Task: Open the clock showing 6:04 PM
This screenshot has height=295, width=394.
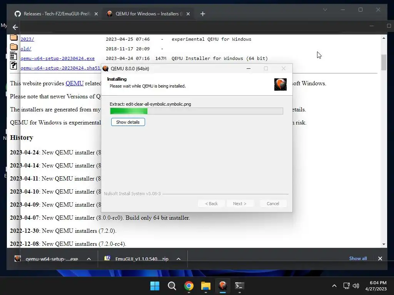Action: pos(376,286)
